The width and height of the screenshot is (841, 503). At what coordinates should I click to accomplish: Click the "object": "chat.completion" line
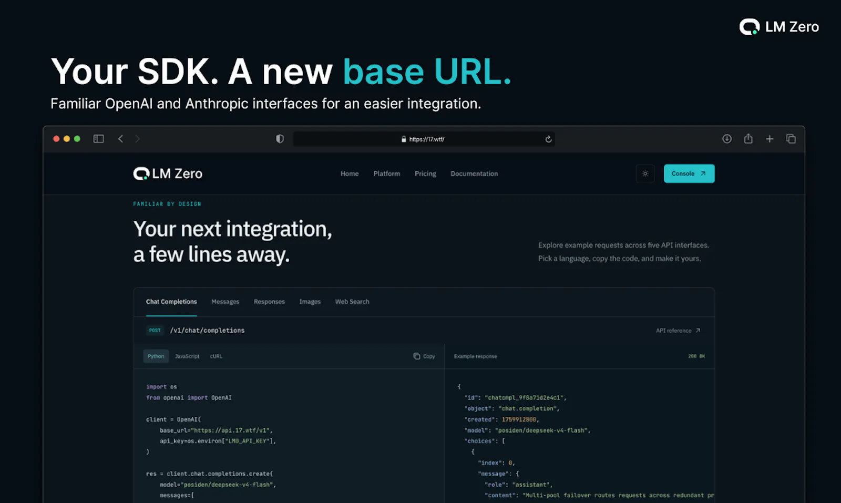[512, 408]
